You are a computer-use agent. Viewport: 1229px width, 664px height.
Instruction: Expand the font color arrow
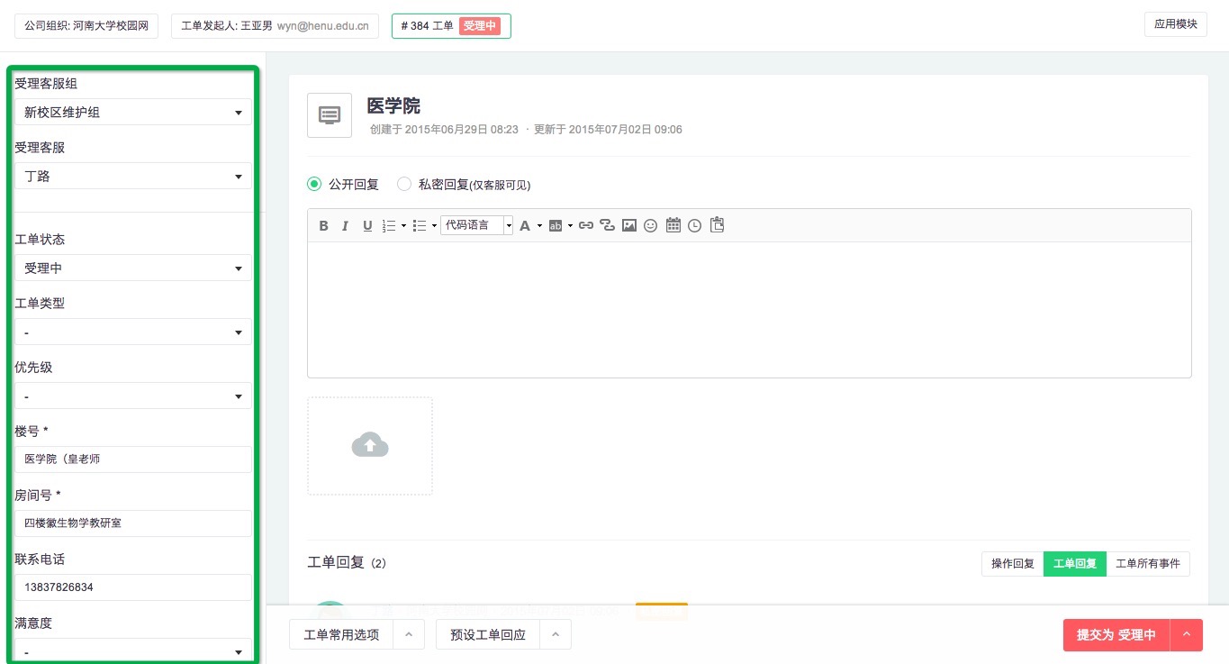[539, 226]
